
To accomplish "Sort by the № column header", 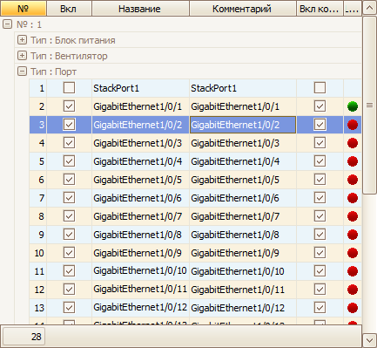I will point(24,8).
